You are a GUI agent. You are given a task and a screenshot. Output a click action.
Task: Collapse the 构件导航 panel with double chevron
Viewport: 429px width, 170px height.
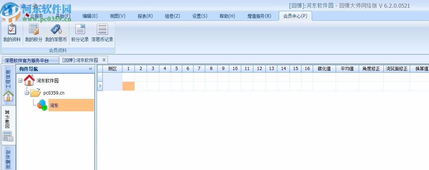click(x=90, y=69)
